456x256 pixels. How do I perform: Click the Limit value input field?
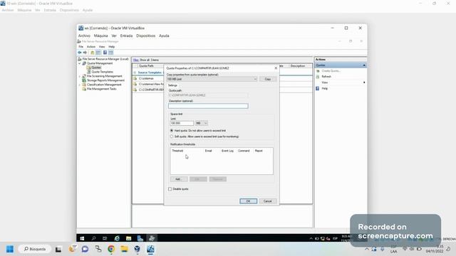pyautogui.click(x=182, y=123)
